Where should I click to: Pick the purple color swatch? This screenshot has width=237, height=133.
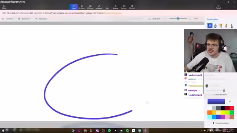pyautogui.click(x=223, y=117)
